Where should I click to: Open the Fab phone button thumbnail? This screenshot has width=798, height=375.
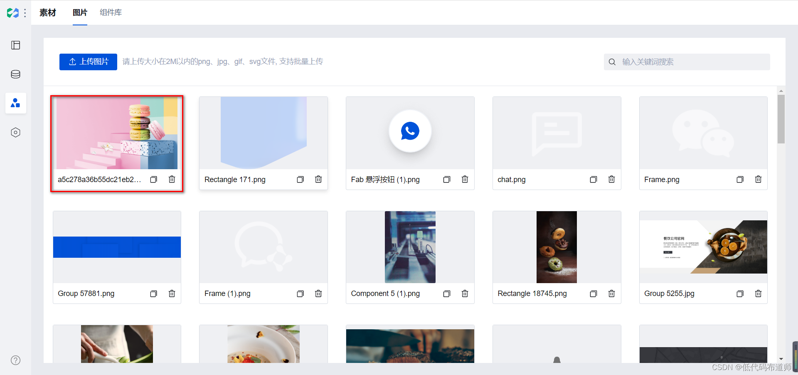tap(410, 133)
